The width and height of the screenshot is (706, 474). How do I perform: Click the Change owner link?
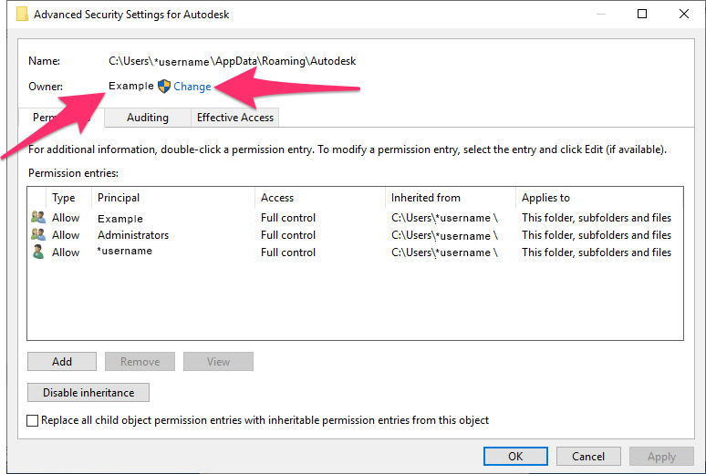(x=192, y=87)
